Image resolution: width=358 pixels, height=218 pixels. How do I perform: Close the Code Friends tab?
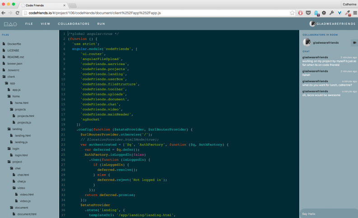(64, 5)
